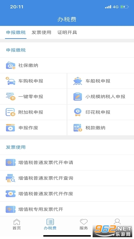Go to 首页 in bottom navigation
This screenshot has height=239, width=134.
(x=17, y=224)
